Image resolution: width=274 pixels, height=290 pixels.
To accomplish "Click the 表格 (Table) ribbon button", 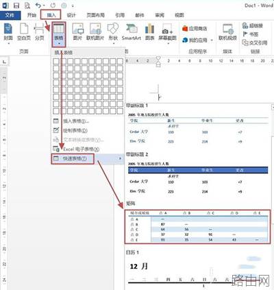I will coord(59,34).
